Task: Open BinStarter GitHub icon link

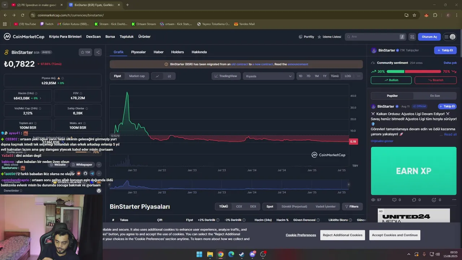Action: coord(86,173)
